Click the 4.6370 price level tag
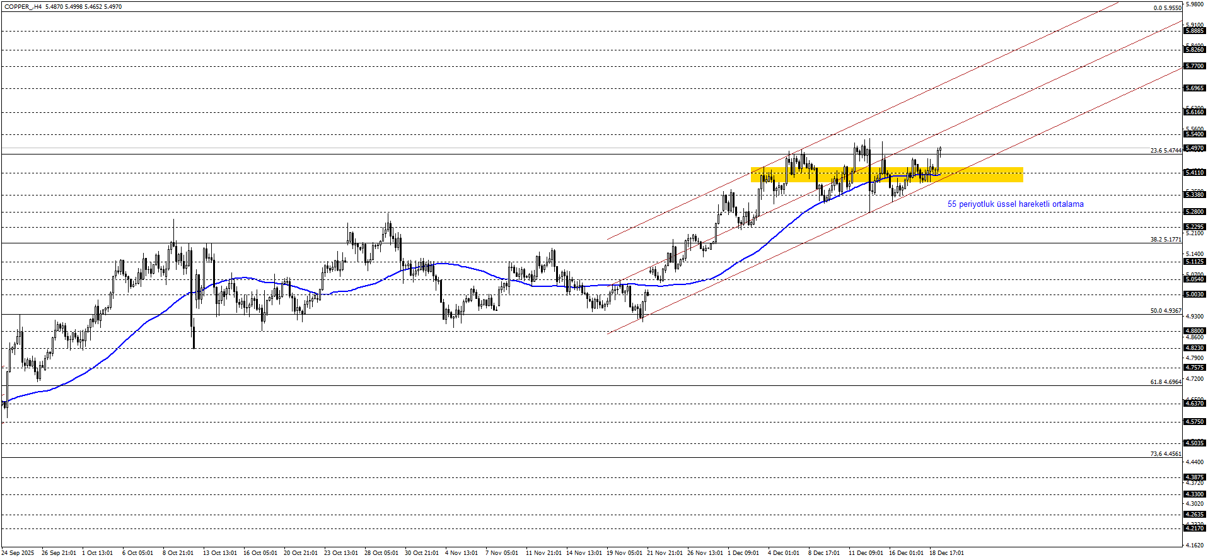The height and width of the screenshot is (560, 1208). tap(1195, 404)
